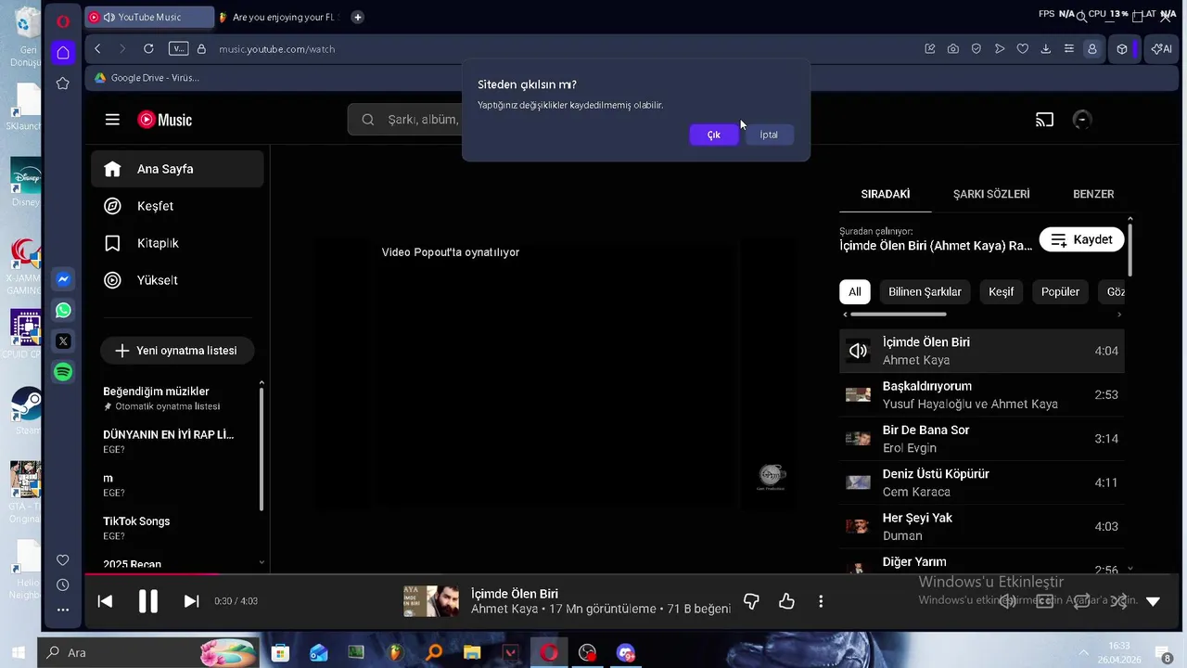Viewport: 1187px width, 668px height.
Task: Open the Google Drive bookmark
Action: click(x=147, y=78)
